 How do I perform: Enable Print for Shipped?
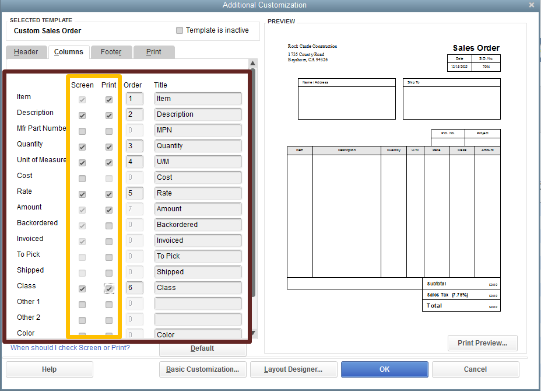click(109, 273)
